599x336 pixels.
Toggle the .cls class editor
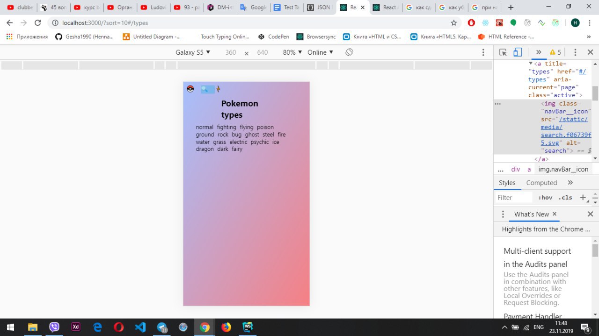click(x=565, y=198)
